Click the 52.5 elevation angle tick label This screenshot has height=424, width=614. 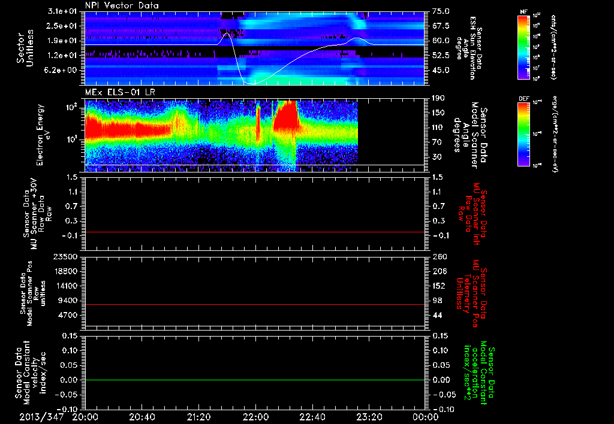pyautogui.click(x=441, y=56)
